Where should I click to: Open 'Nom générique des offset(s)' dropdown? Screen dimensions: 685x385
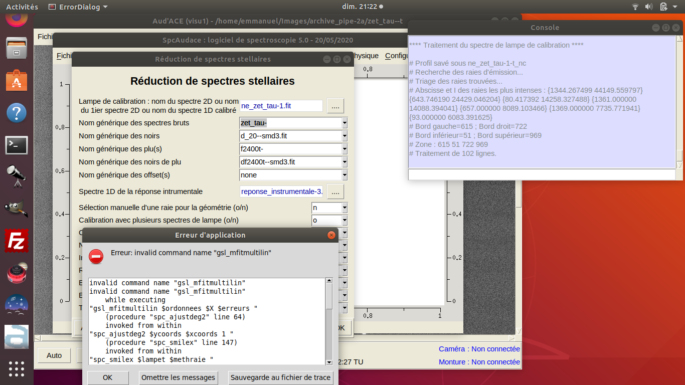[x=344, y=175]
